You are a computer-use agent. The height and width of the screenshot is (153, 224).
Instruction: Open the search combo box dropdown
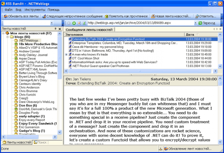(x=52, y=23)
